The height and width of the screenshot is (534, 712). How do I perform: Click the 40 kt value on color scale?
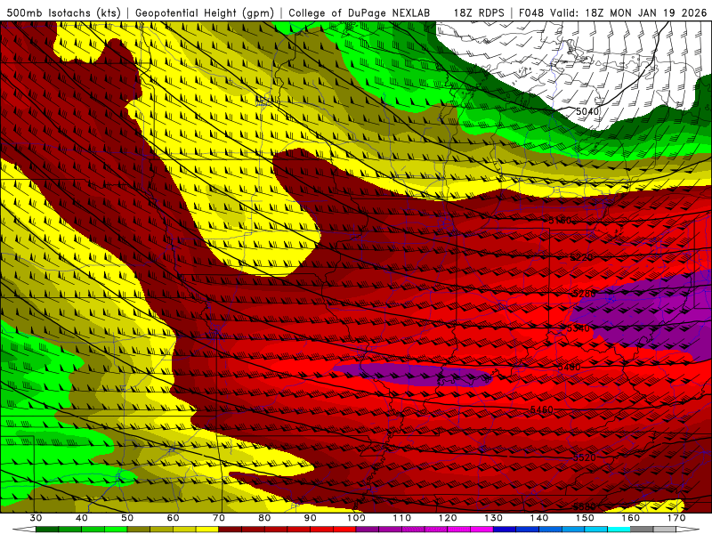coord(82,518)
